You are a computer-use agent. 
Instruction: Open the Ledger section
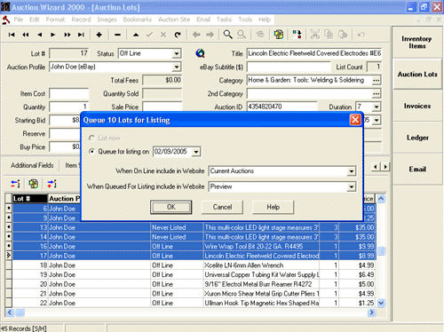(x=417, y=138)
